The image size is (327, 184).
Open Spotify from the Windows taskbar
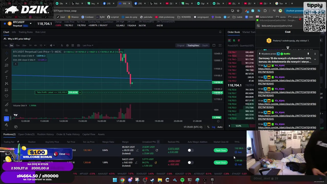[182, 180]
